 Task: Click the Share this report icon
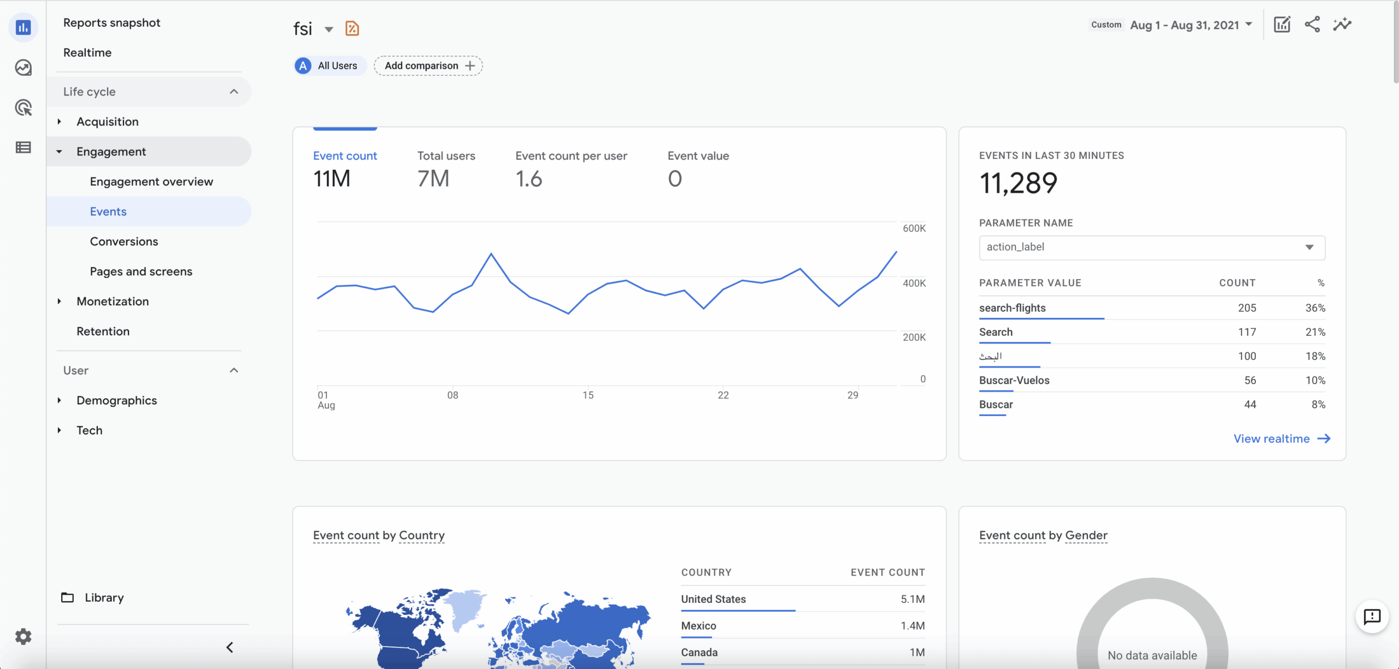pyautogui.click(x=1312, y=25)
